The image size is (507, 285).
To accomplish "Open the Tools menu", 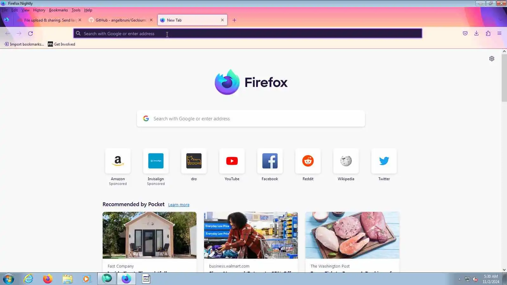I will coord(76,10).
